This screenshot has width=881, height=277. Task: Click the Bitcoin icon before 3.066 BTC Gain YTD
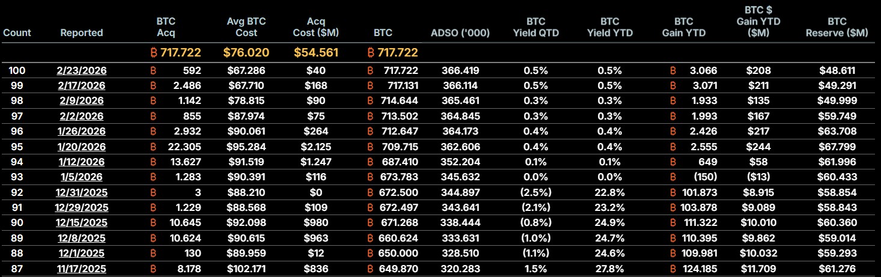[672, 70]
